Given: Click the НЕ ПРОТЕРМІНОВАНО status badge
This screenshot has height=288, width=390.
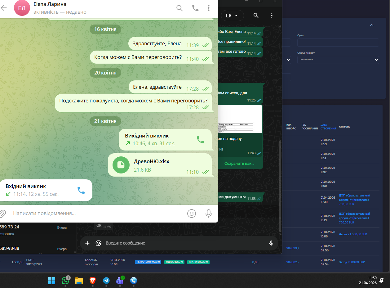Looking at the screenshot, I should [148, 262].
